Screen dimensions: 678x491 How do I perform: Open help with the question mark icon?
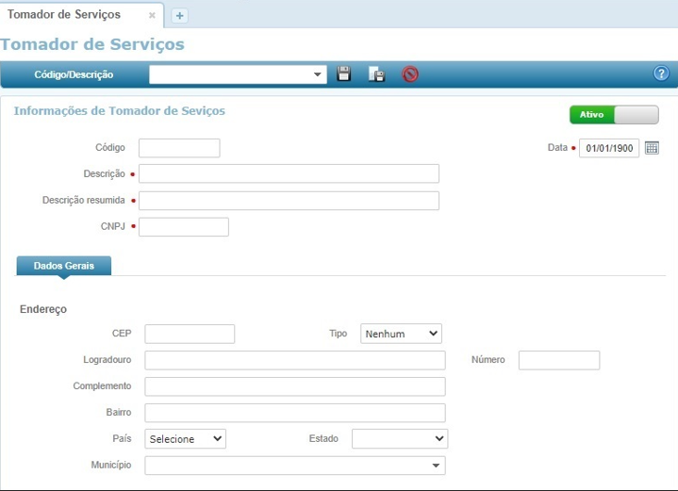pos(661,74)
